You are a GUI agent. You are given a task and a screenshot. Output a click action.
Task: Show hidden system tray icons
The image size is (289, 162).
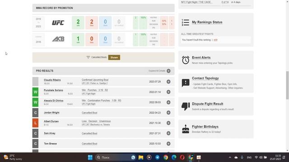[x=230, y=157]
